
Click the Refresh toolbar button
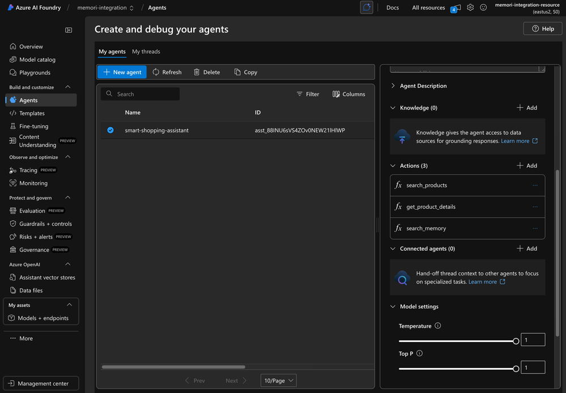[167, 72]
